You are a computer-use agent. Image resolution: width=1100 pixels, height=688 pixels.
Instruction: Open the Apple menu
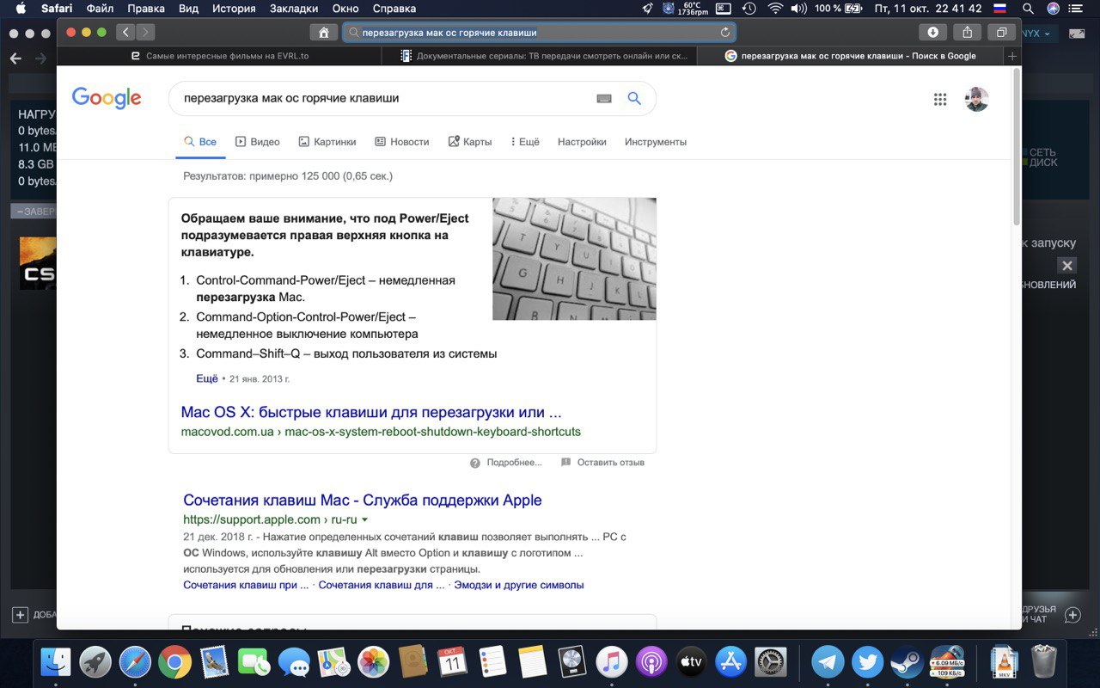click(21, 9)
